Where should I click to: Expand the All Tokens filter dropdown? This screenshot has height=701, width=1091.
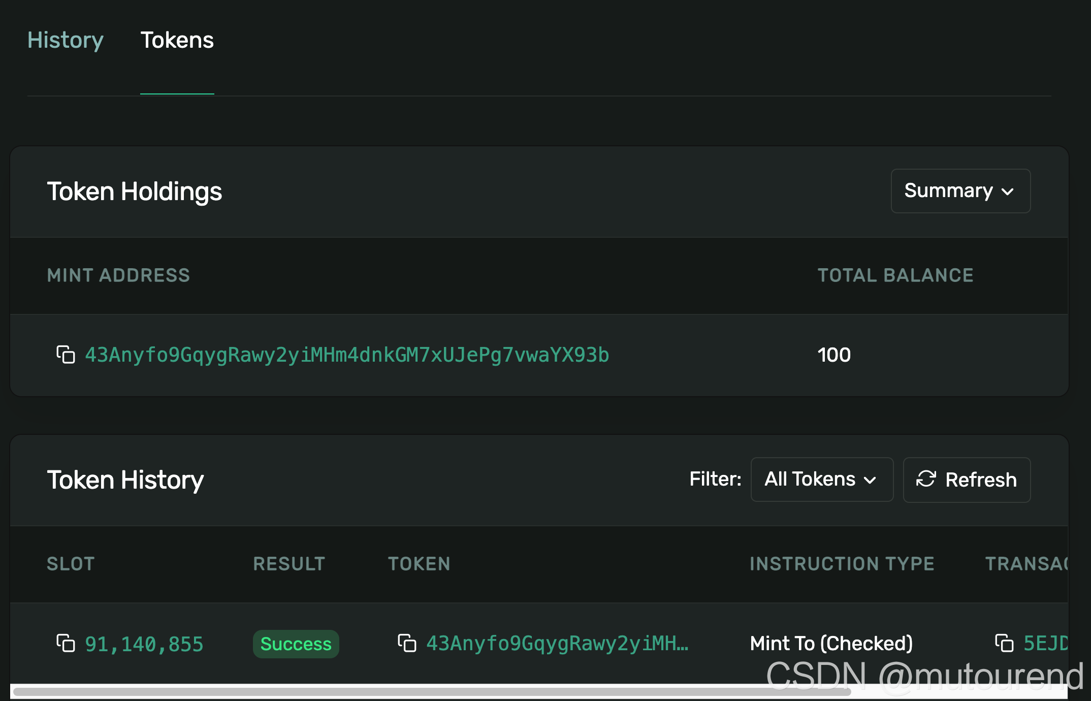(821, 480)
